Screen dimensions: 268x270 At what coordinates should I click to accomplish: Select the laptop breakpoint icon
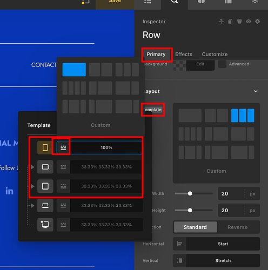point(45,205)
